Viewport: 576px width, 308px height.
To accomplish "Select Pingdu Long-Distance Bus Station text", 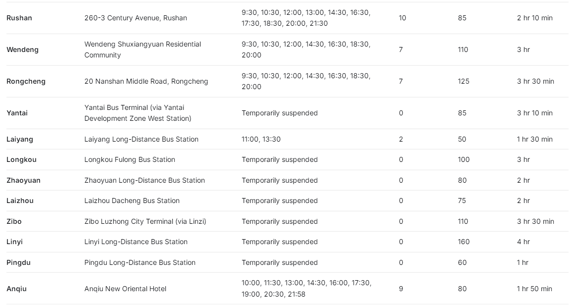I will pyautogui.click(x=140, y=262).
